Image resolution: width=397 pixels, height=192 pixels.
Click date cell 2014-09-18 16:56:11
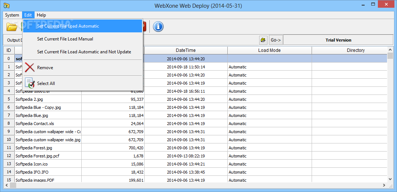(186, 91)
